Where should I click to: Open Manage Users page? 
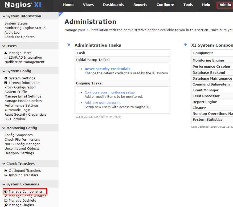tap(20, 53)
